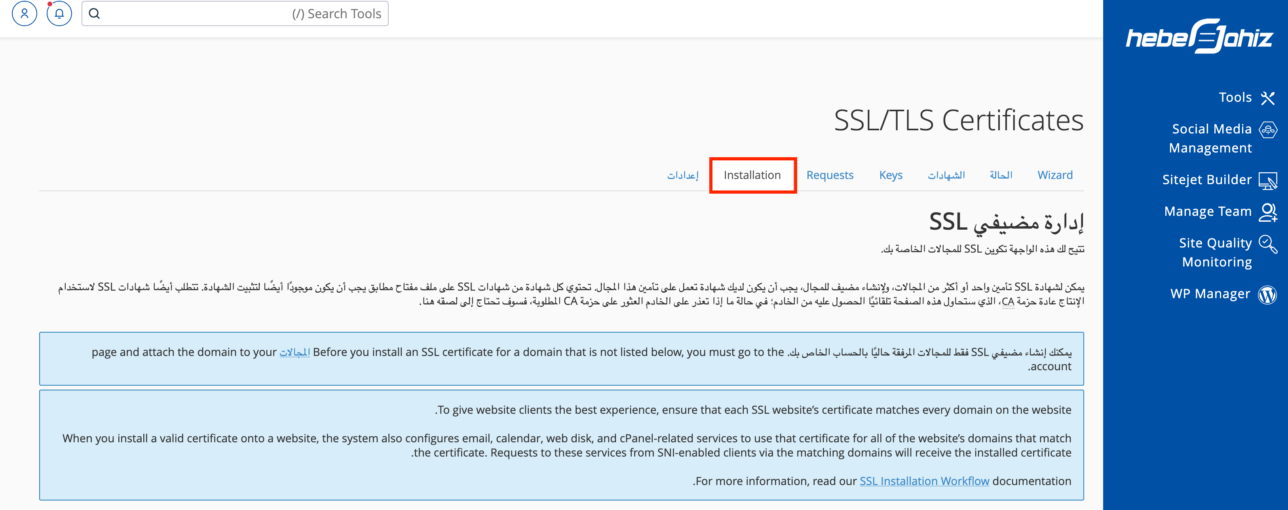Screen dimensions: 1288x510
Task: Switch to the الحالة tab
Action: [x=1001, y=175]
